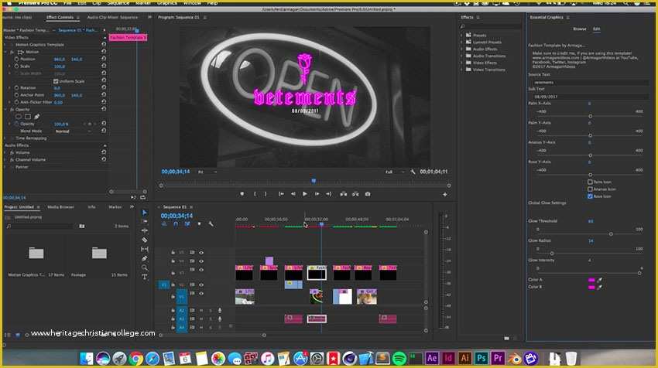Switch to Audio Clip Mixer tab

click(112, 17)
